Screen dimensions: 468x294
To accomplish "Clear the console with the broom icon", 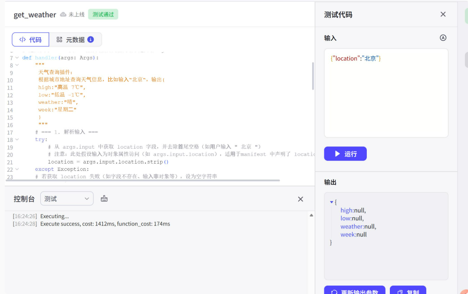I will 104,199.
